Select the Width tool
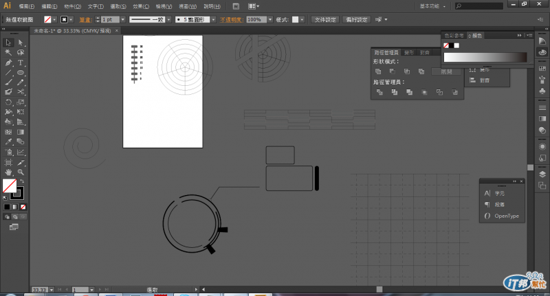The height and width of the screenshot is (296, 550). coord(8,112)
